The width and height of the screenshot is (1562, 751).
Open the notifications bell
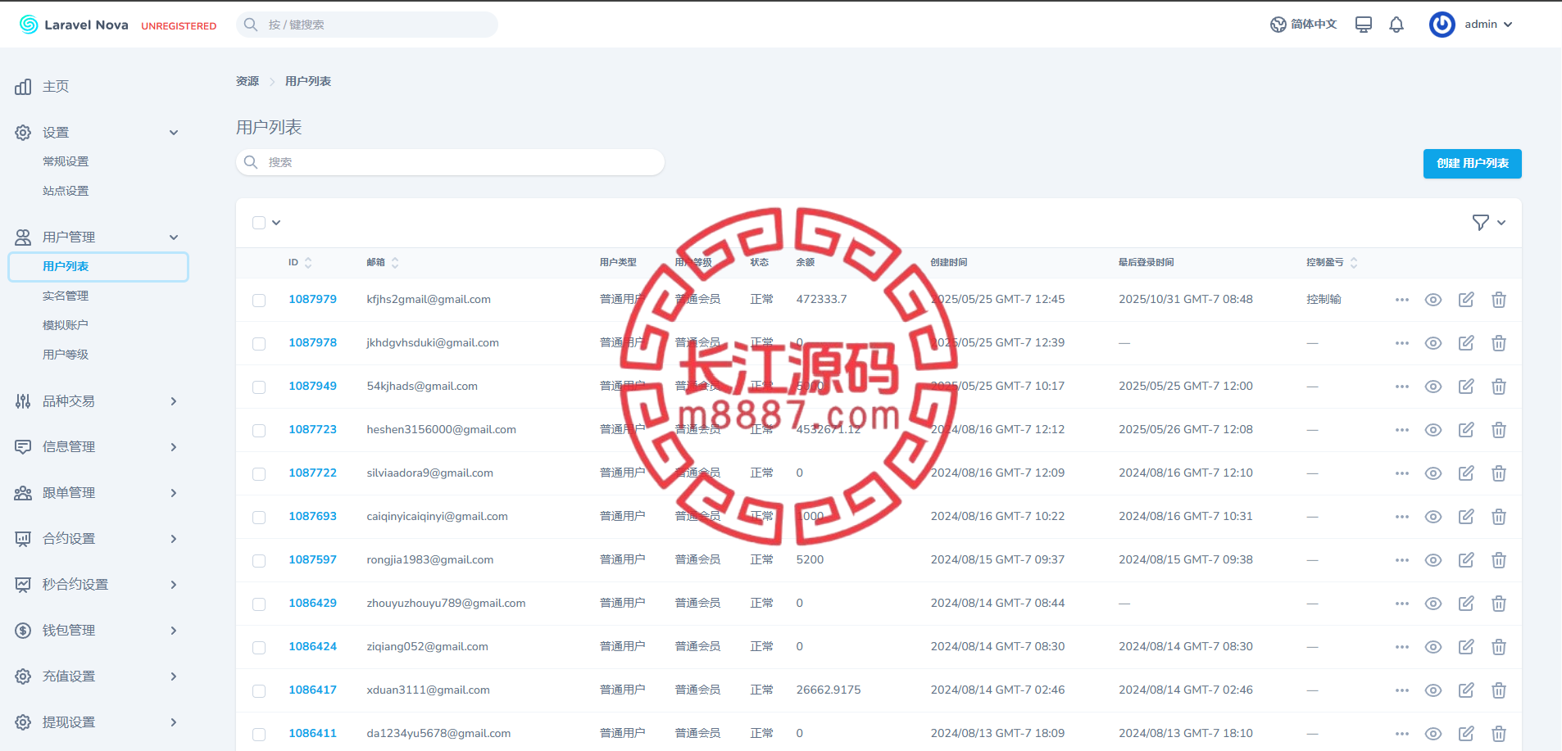(1396, 25)
